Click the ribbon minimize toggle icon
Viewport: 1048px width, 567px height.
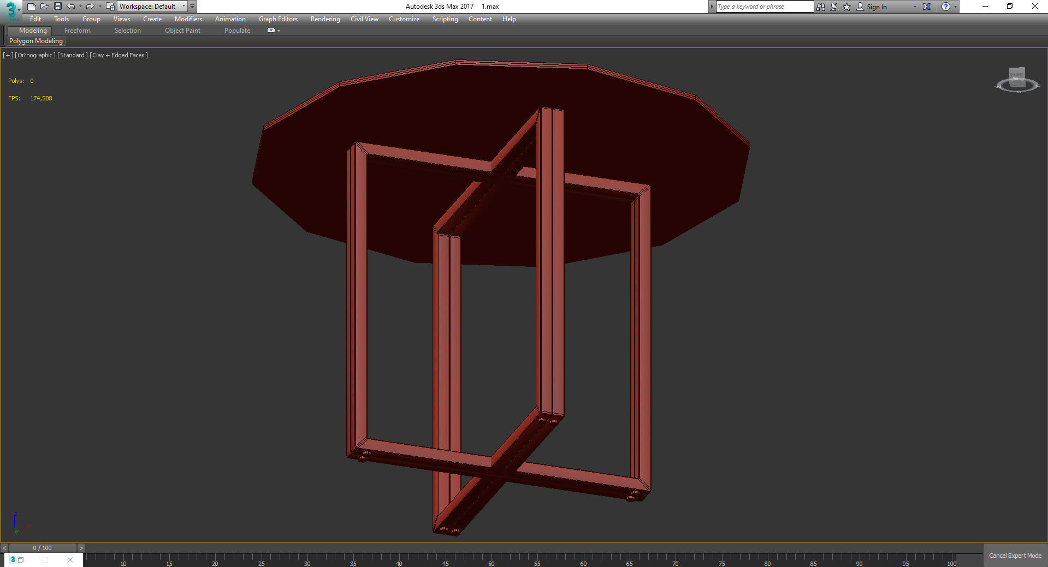pos(271,31)
